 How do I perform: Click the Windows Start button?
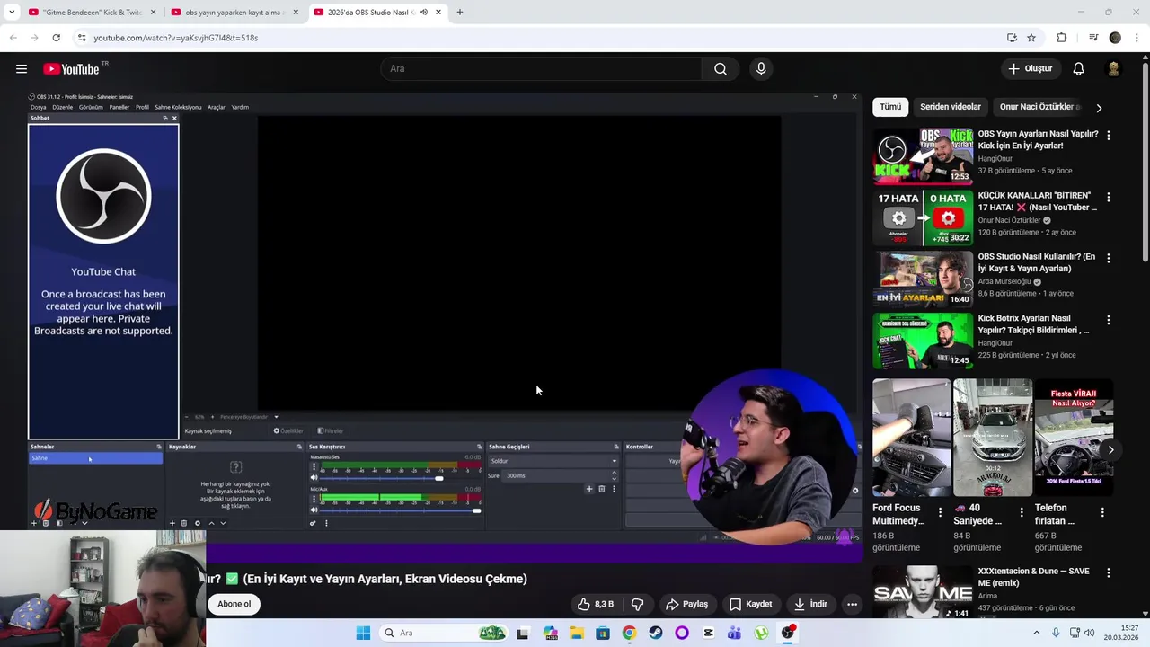[x=363, y=633]
